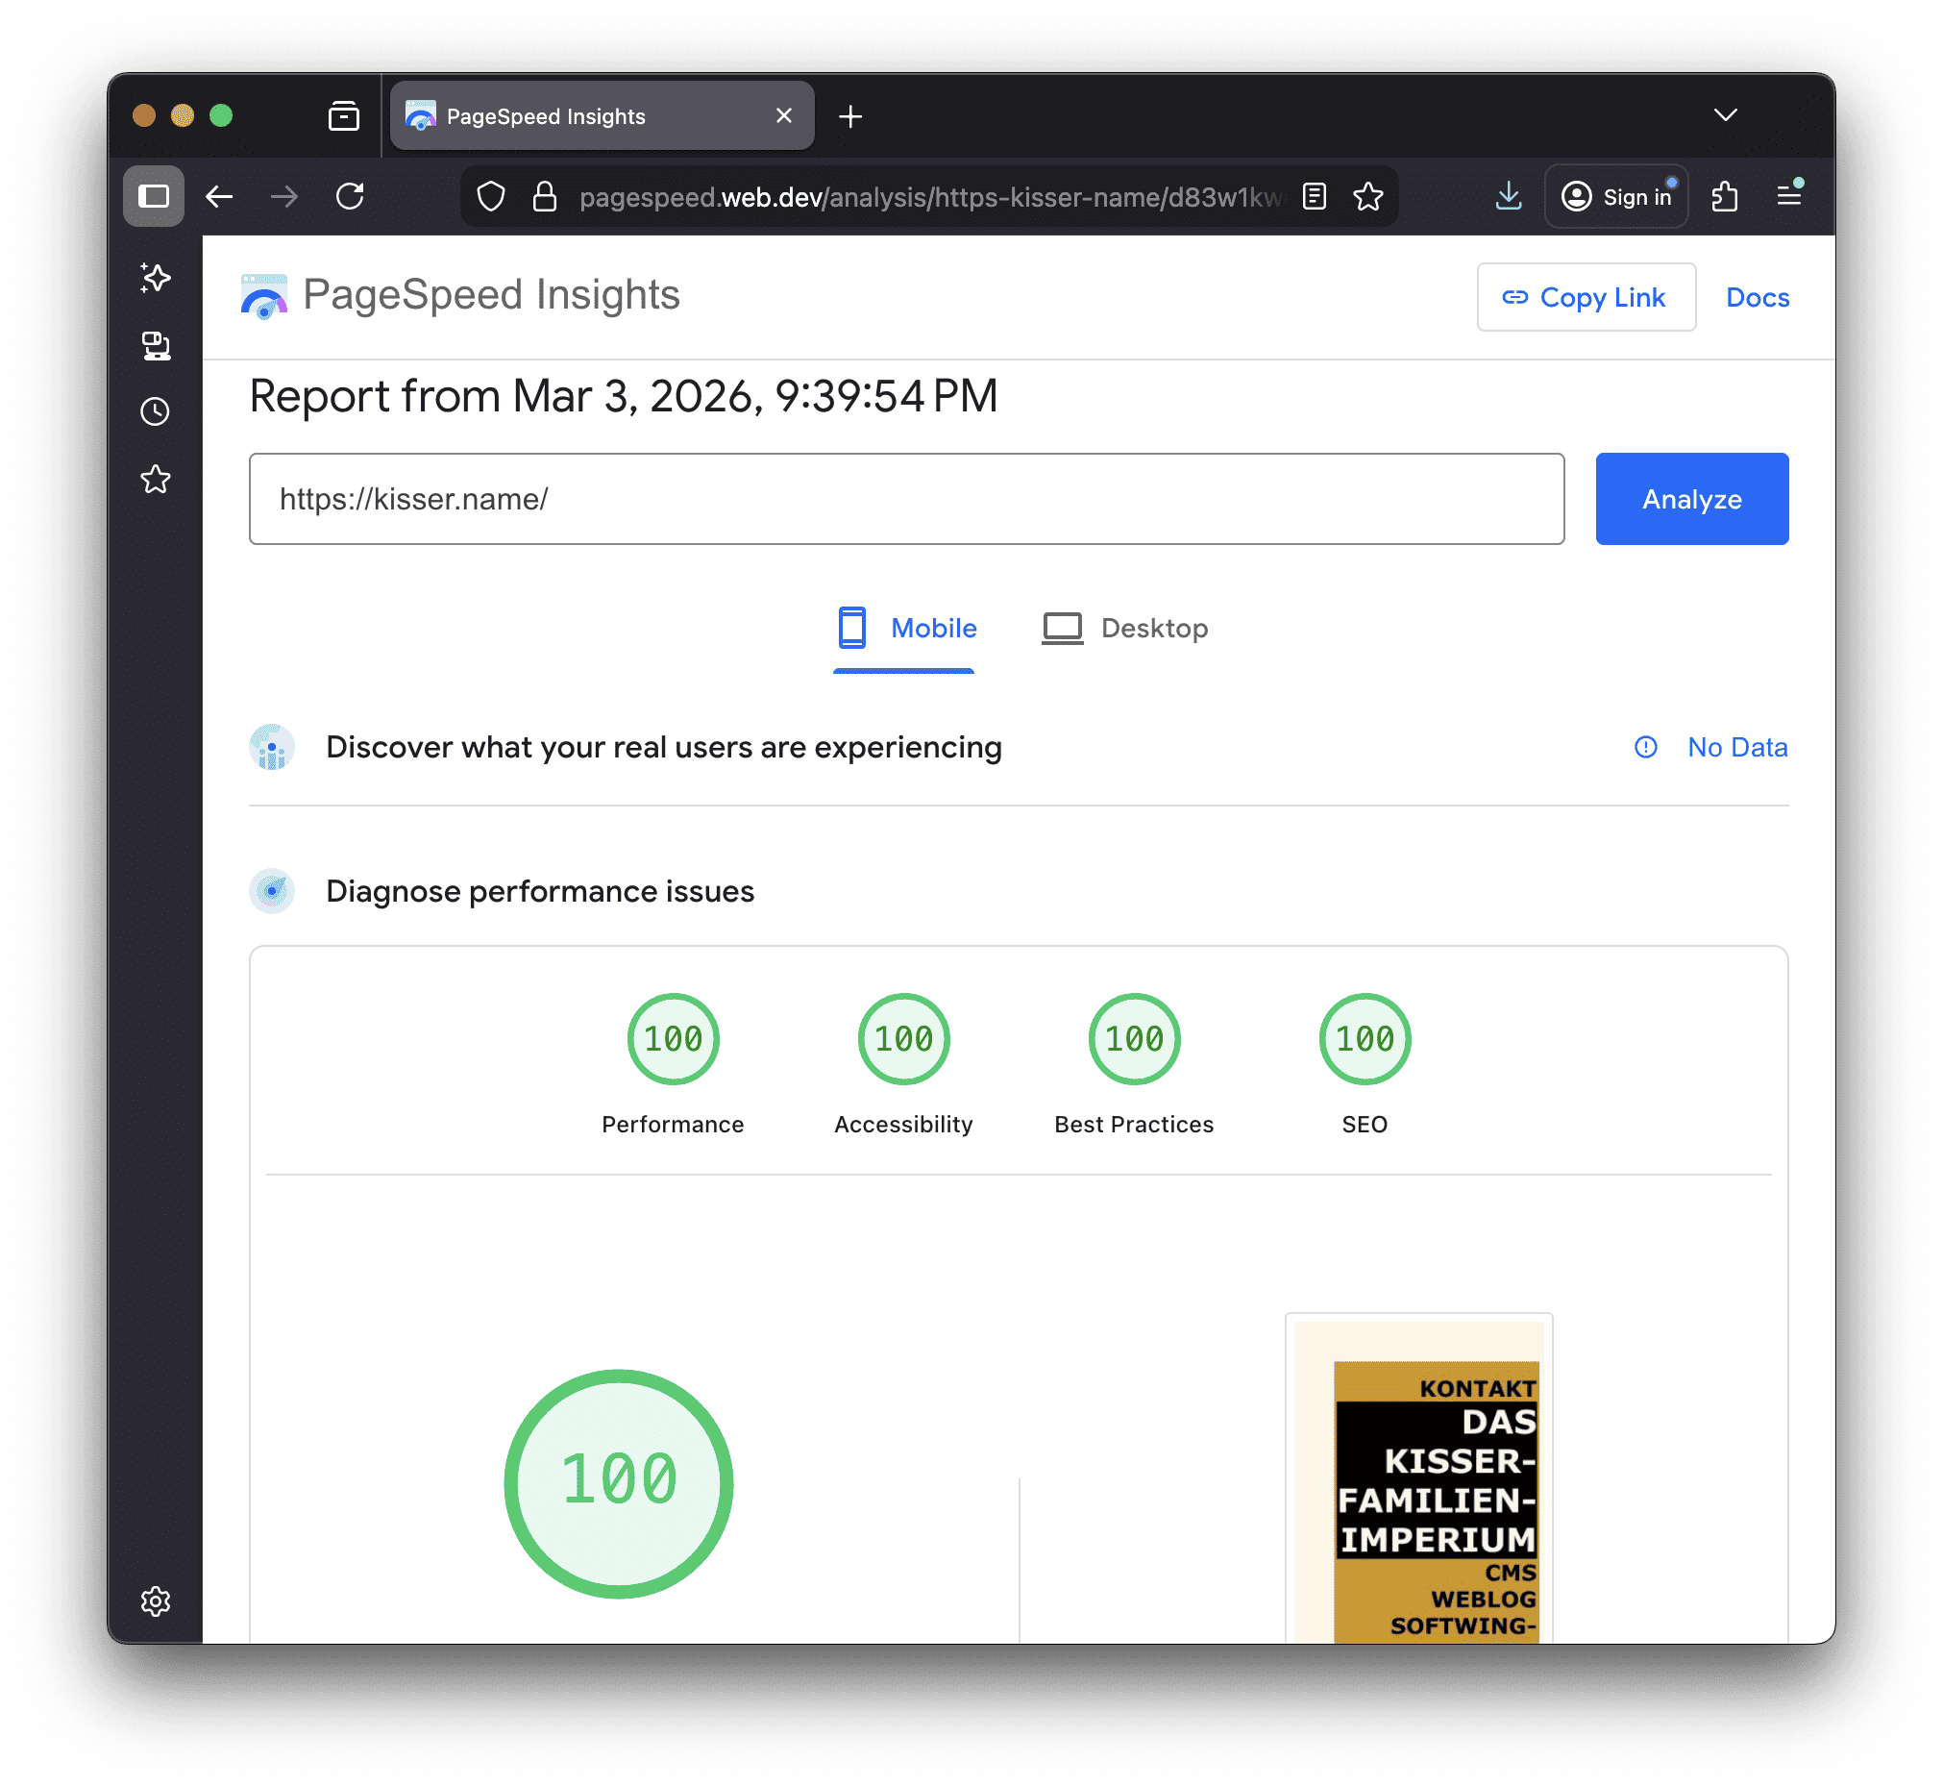This screenshot has height=1786, width=1943.
Task: Open browsing history from the sidebar clock icon
Action: coord(155,411)
